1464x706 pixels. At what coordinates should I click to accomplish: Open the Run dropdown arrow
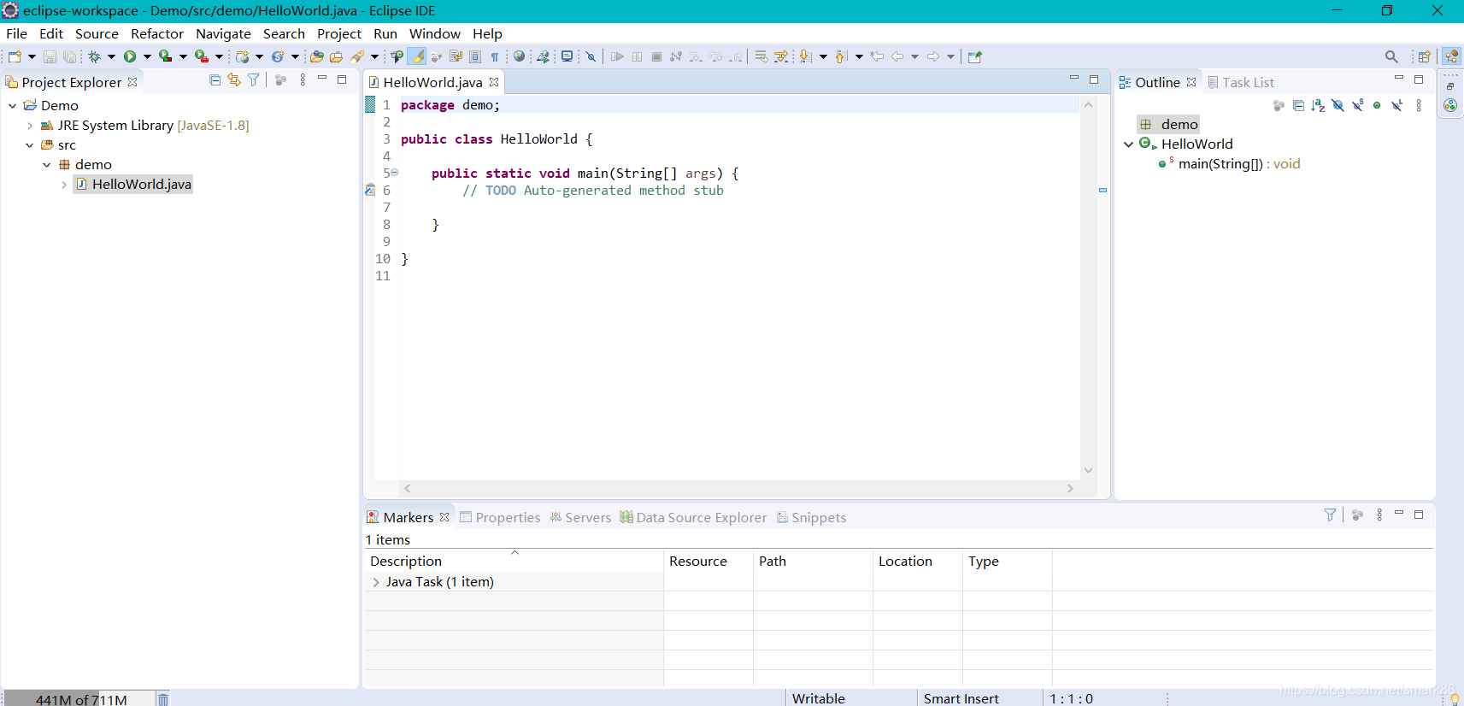pos(147,56)
